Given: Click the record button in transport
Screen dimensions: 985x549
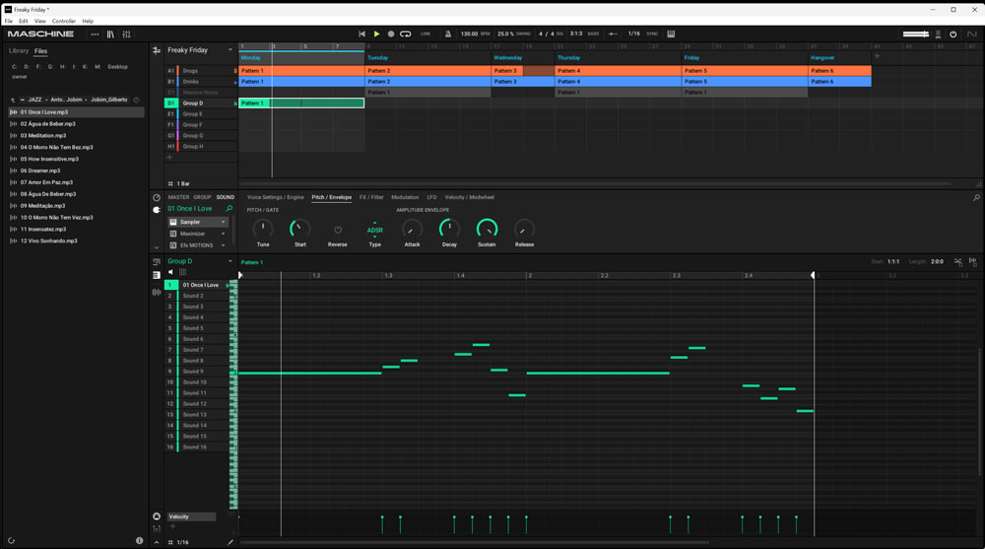Looking at the screenshot, I should tap(391, 34).
